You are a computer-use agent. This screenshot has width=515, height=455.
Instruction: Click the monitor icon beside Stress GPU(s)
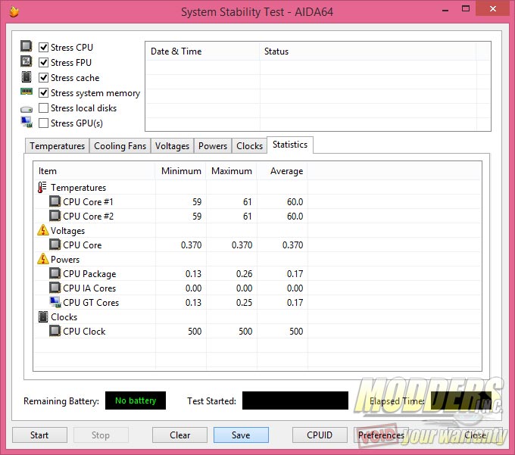pos(27,122)
